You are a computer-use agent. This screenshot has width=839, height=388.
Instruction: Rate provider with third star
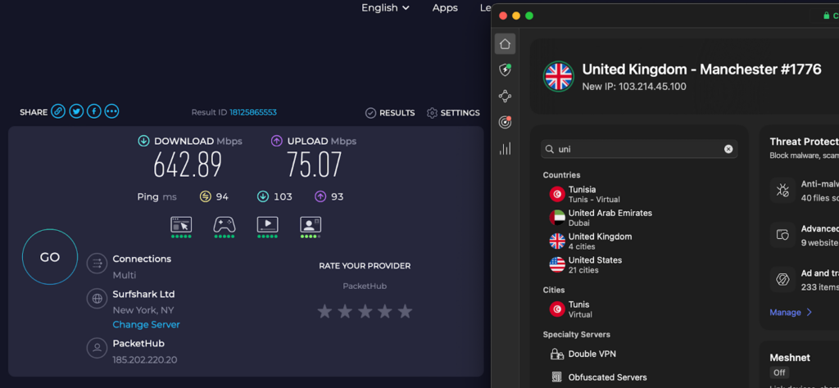pyautogui.click(x=365, y=311)
